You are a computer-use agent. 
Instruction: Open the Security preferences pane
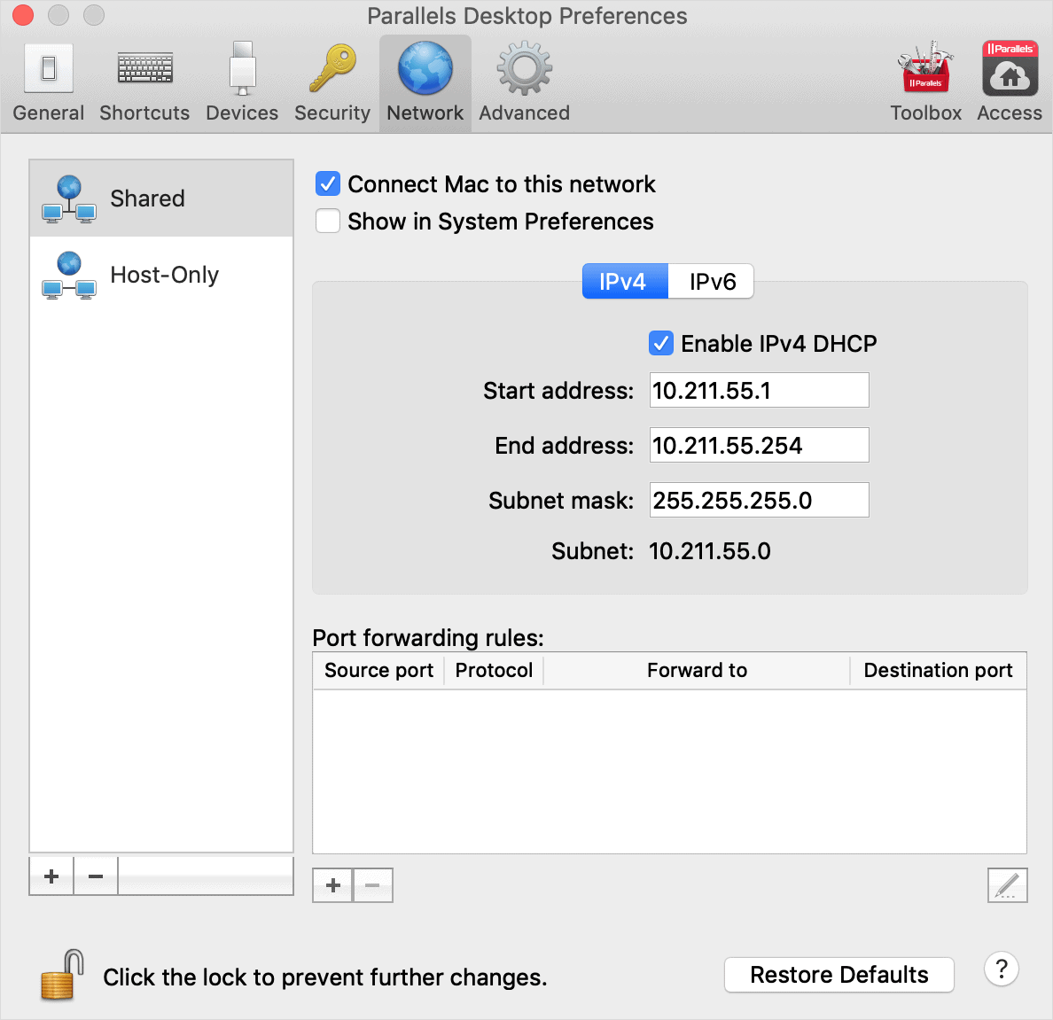pos(331,80)
